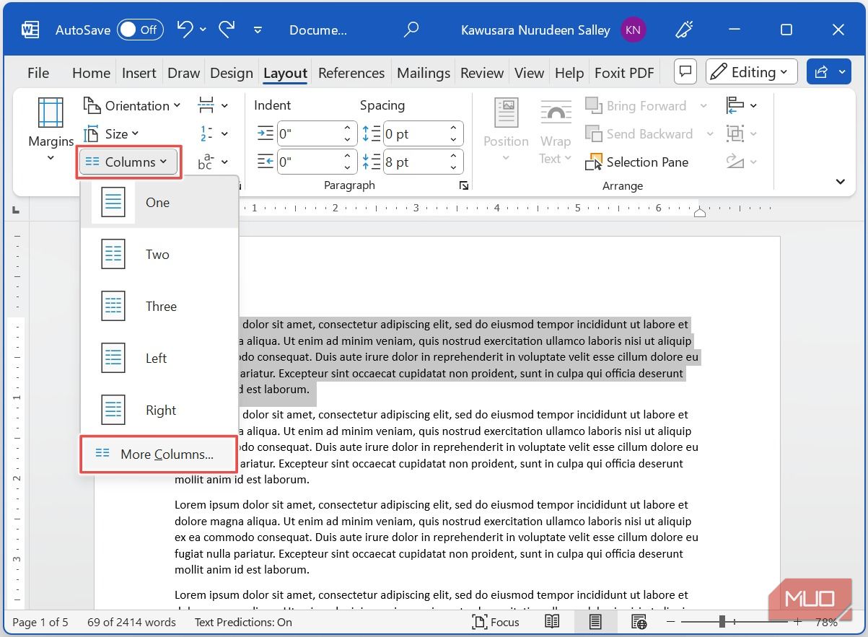Open the Paragraph dialog launcher icon
The height and width of the screenshot is (637, 868).
[x=463, y=185]
